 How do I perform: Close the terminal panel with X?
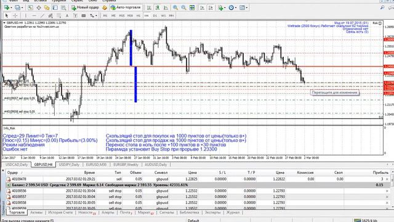tap(2, 171)
